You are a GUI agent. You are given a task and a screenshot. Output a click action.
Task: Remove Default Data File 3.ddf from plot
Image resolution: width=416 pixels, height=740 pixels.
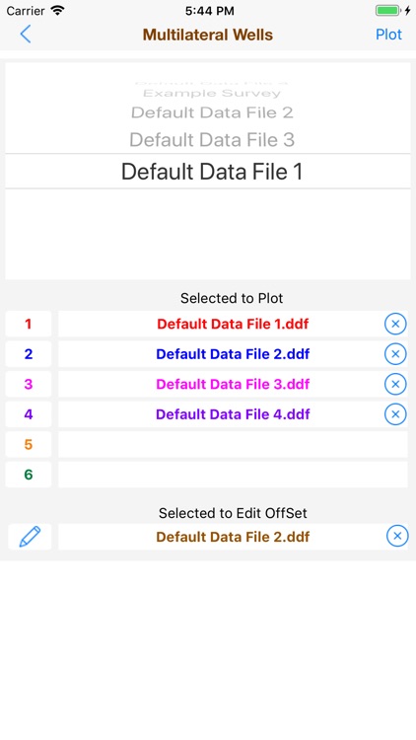(395, 384)
